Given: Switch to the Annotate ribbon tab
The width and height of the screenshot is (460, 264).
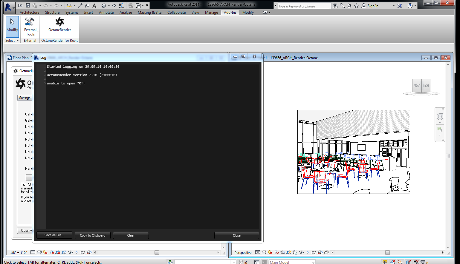Looking at the screenshot, I should click(x=106, y=13).
